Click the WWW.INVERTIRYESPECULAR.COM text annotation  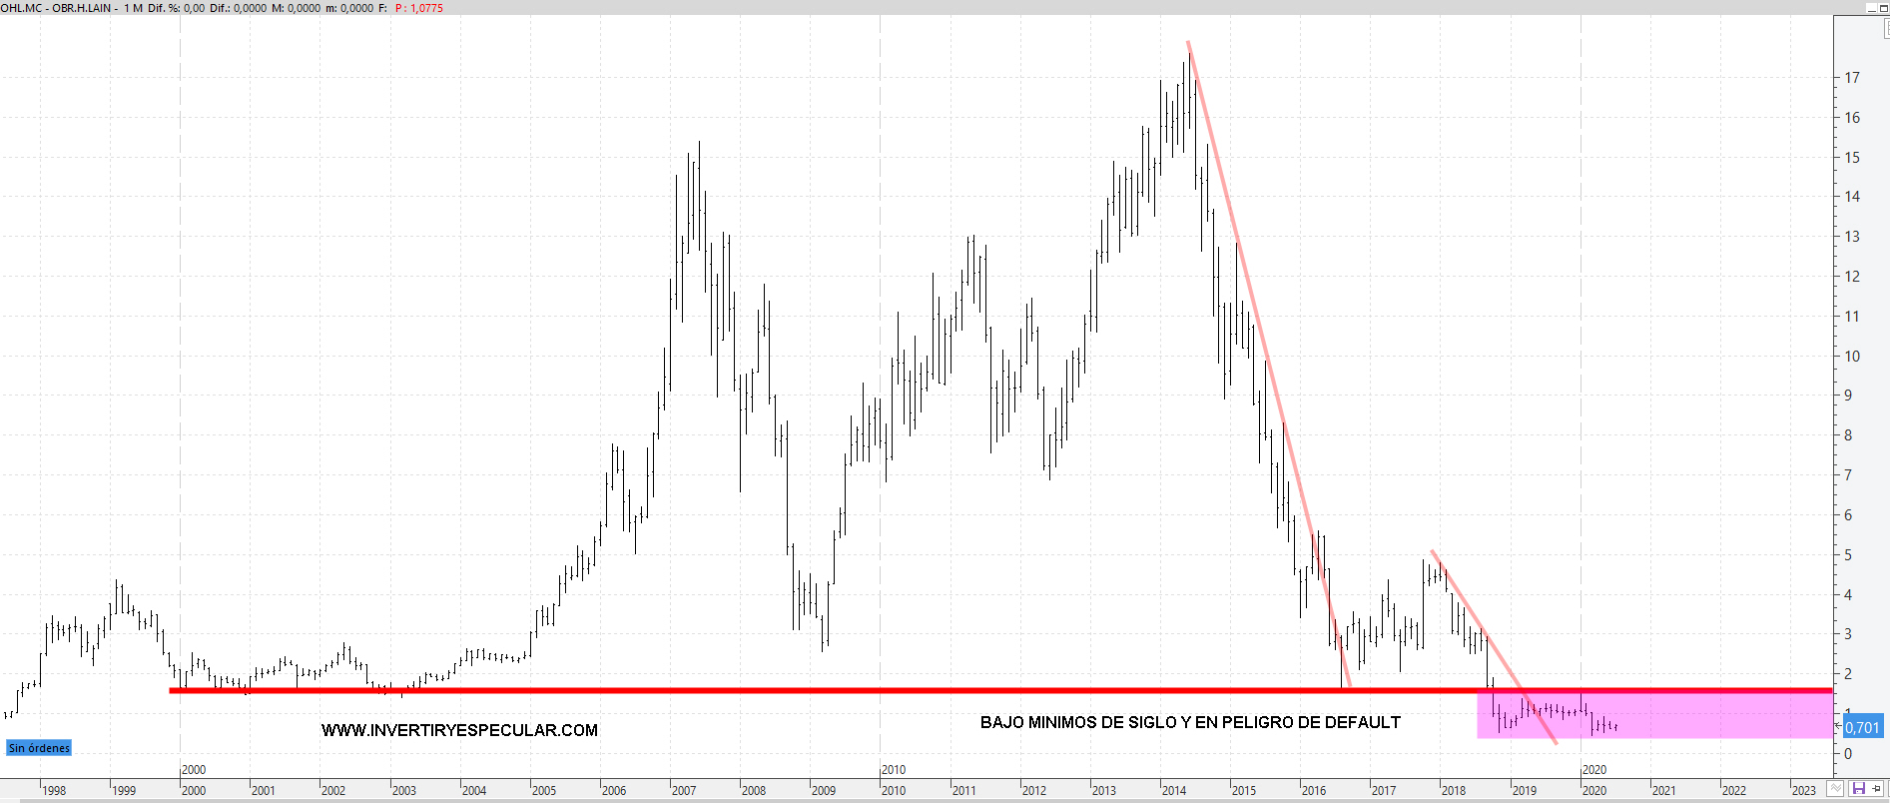coord(459,731)
